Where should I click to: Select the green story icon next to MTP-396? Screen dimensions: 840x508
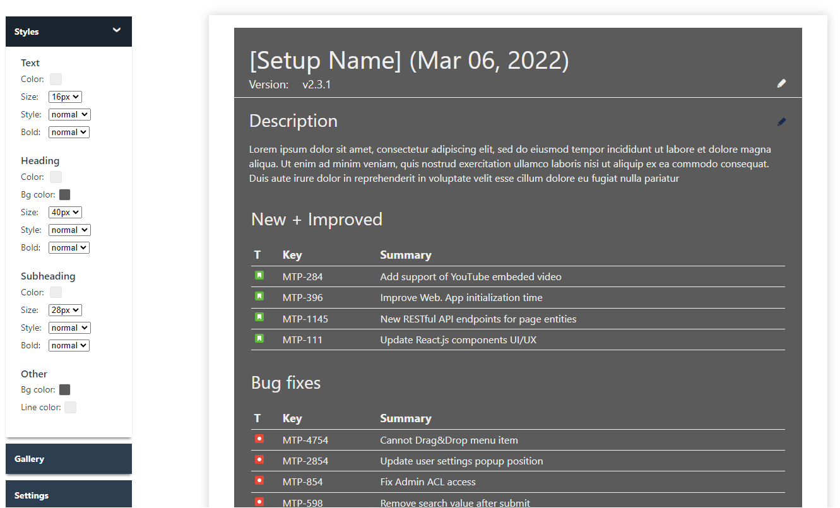click(259, 296)
